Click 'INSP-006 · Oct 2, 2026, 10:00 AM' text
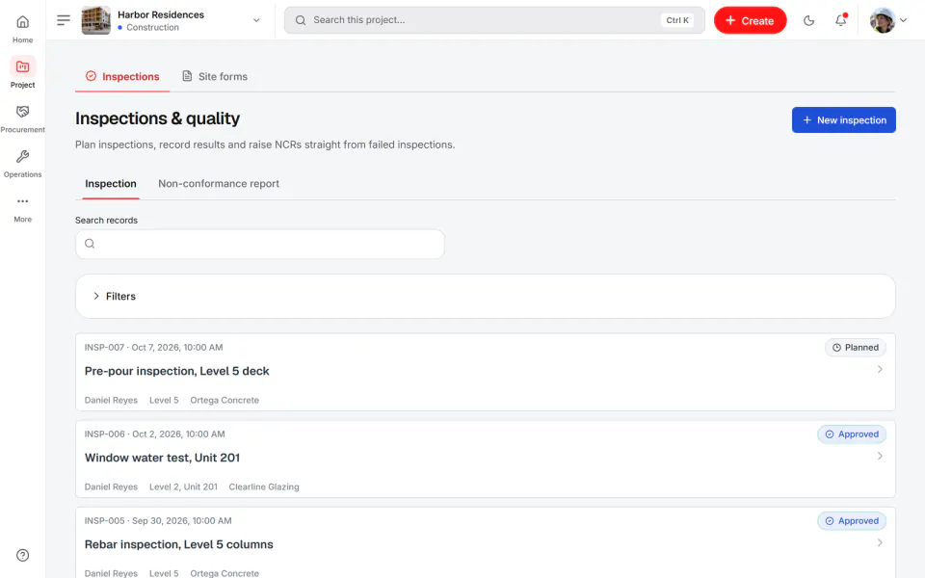 coord(154,434)
